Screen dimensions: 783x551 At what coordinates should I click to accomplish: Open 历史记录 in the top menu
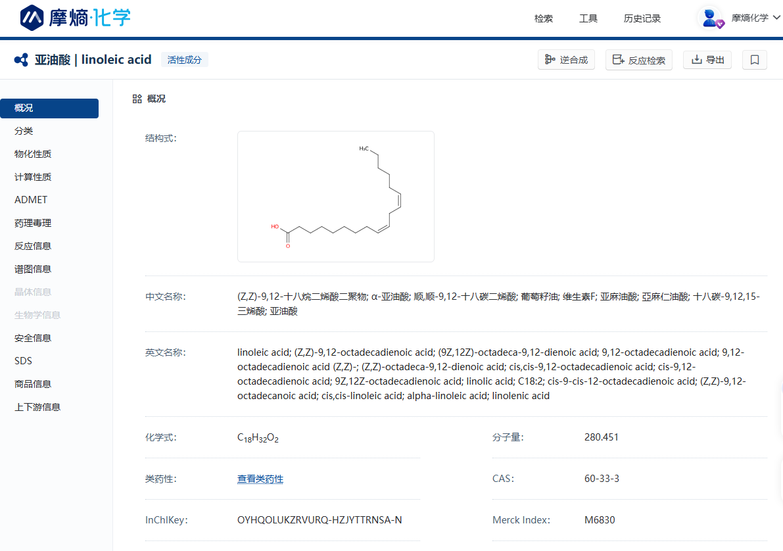642,18
